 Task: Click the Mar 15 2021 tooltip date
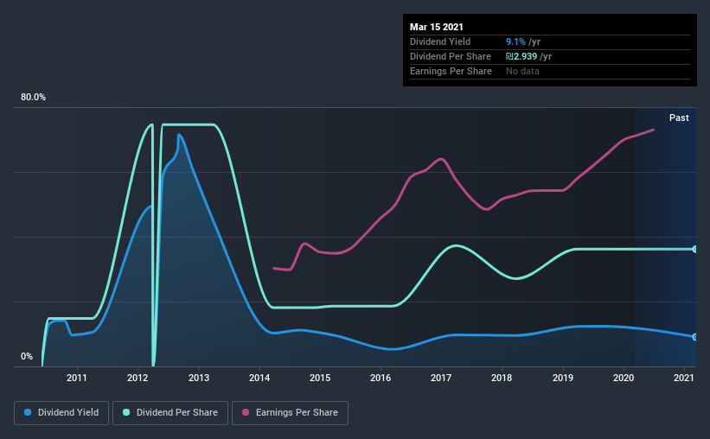(437, 27)
